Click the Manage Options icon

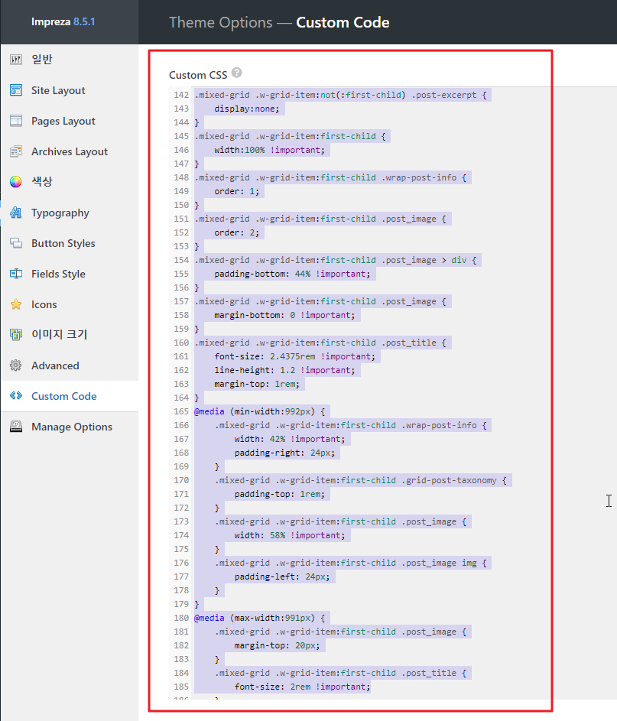(16, 427)
